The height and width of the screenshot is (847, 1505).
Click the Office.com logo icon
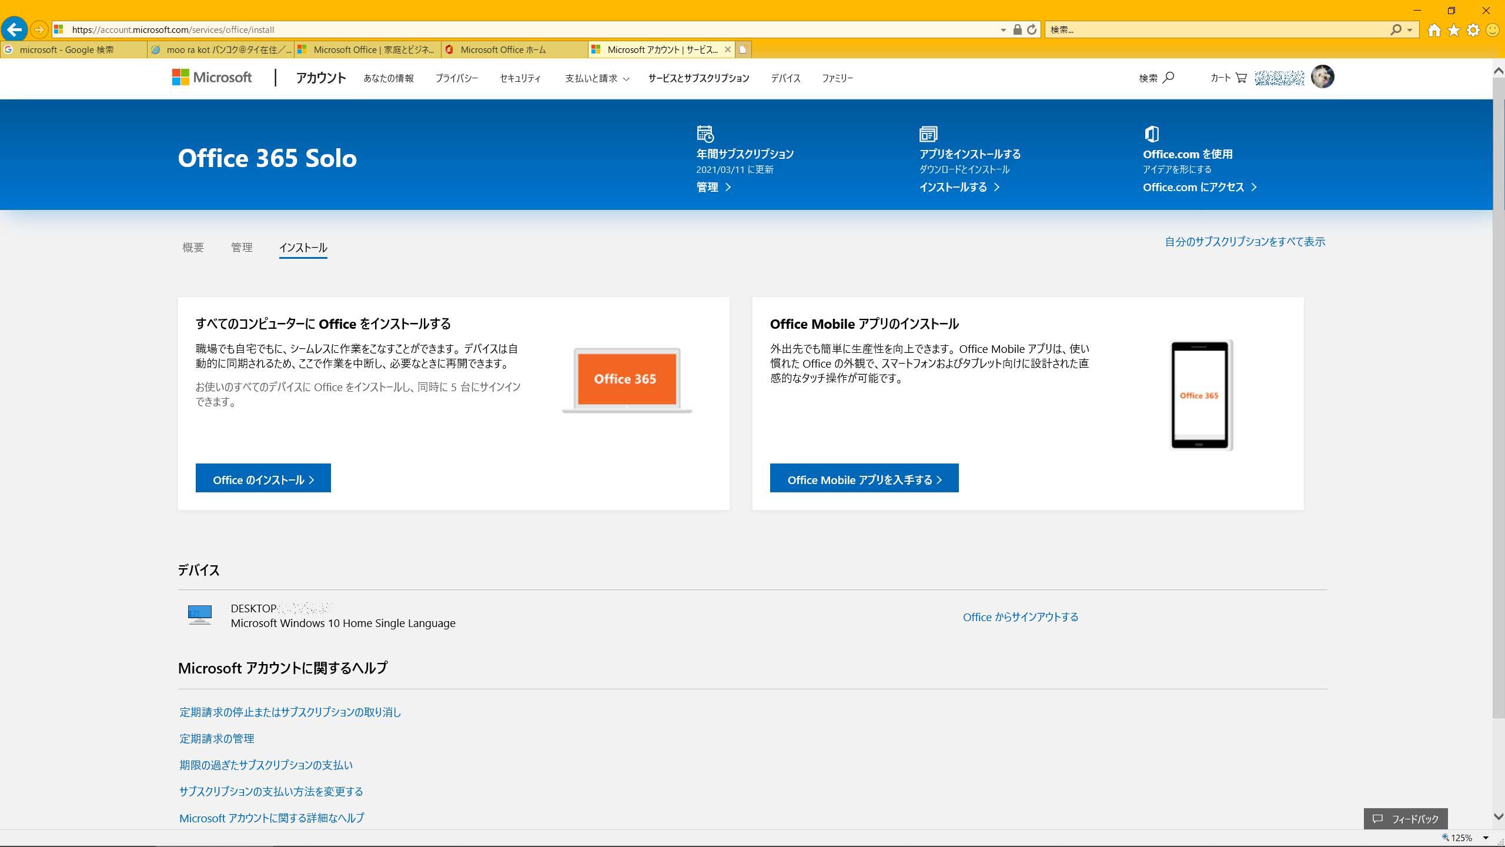pos(1152,134)
